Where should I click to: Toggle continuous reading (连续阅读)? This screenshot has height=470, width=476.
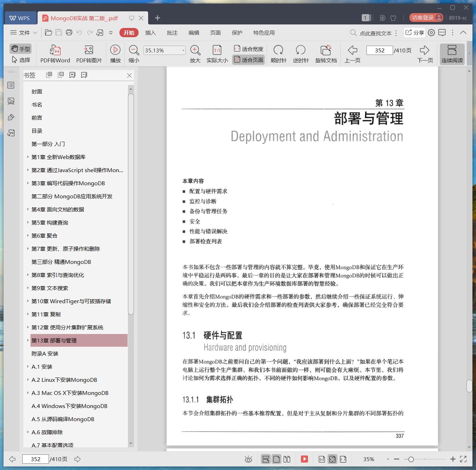click(x=452, y=54)
